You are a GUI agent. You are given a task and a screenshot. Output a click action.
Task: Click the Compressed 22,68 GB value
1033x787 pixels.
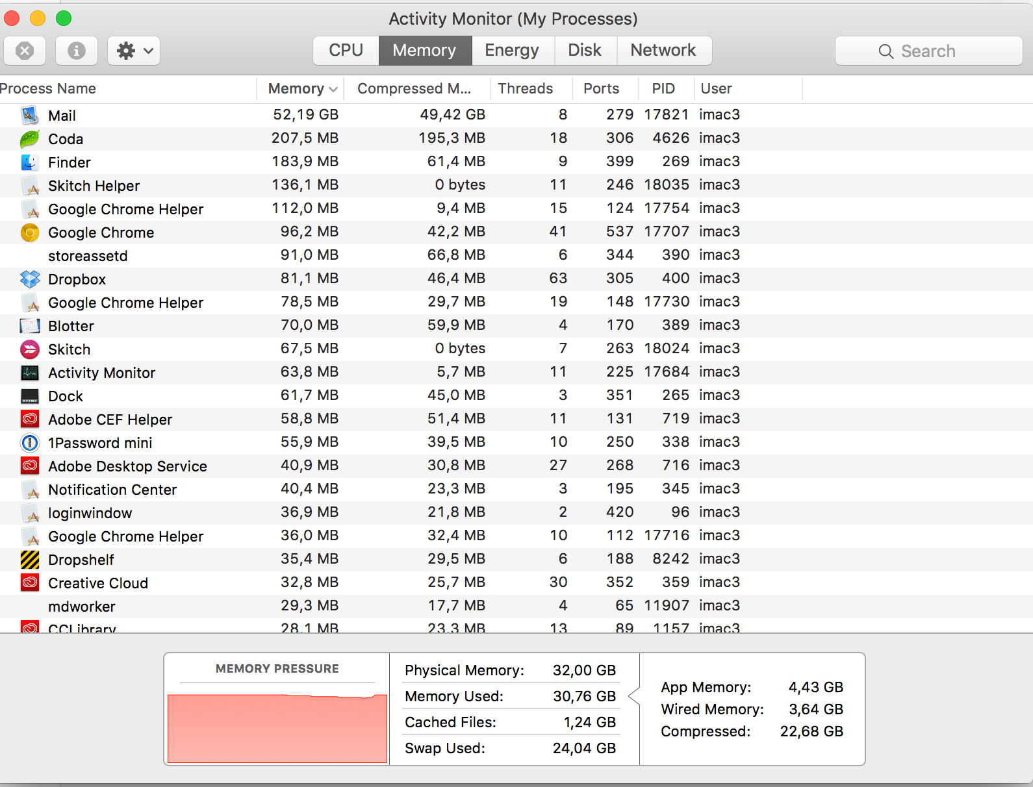(x=811, y=732)
